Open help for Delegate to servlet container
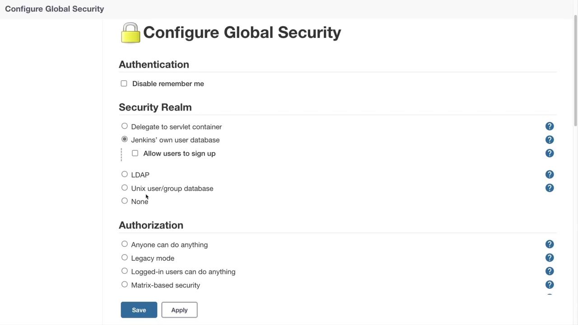 coord(550,126)
